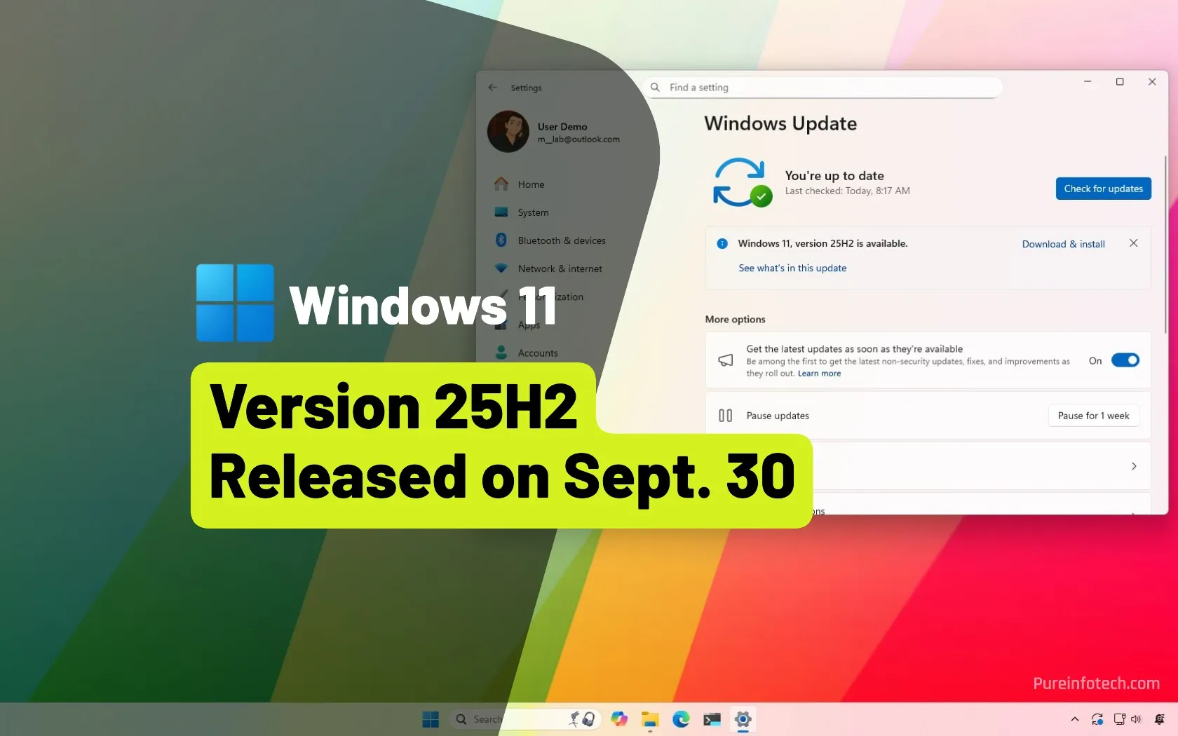Viewport: 1178px width, 736px height.
Task: Open Copilot from the taskbar
Action: [619, 719]
